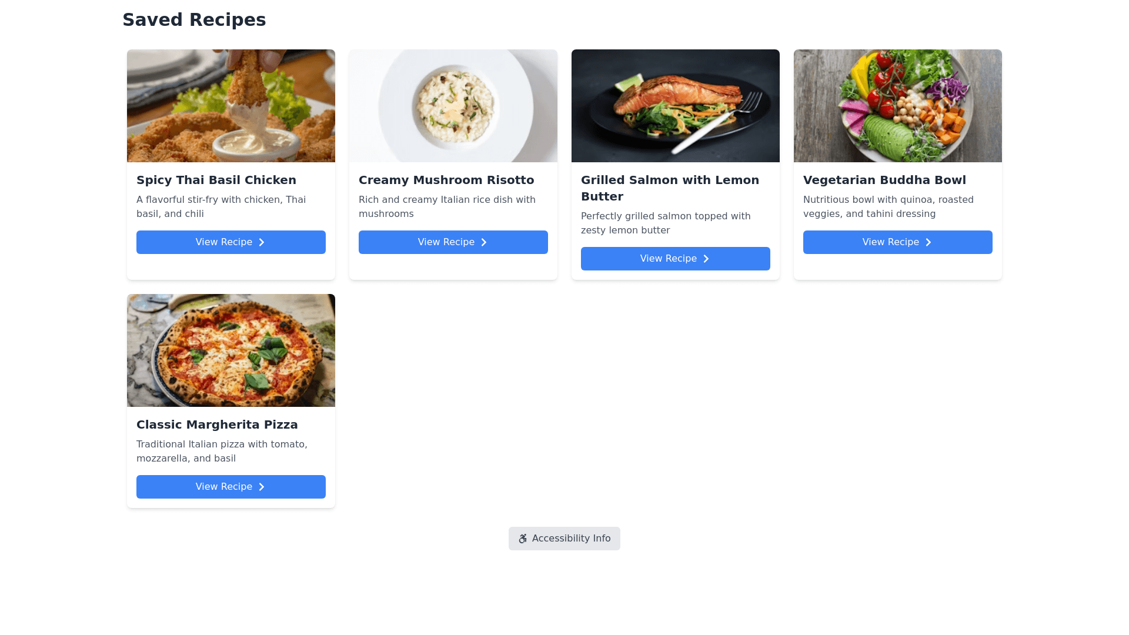Open the Accessibility Info button
This screenshot has height=635, width=1129.
coord(564,539)
